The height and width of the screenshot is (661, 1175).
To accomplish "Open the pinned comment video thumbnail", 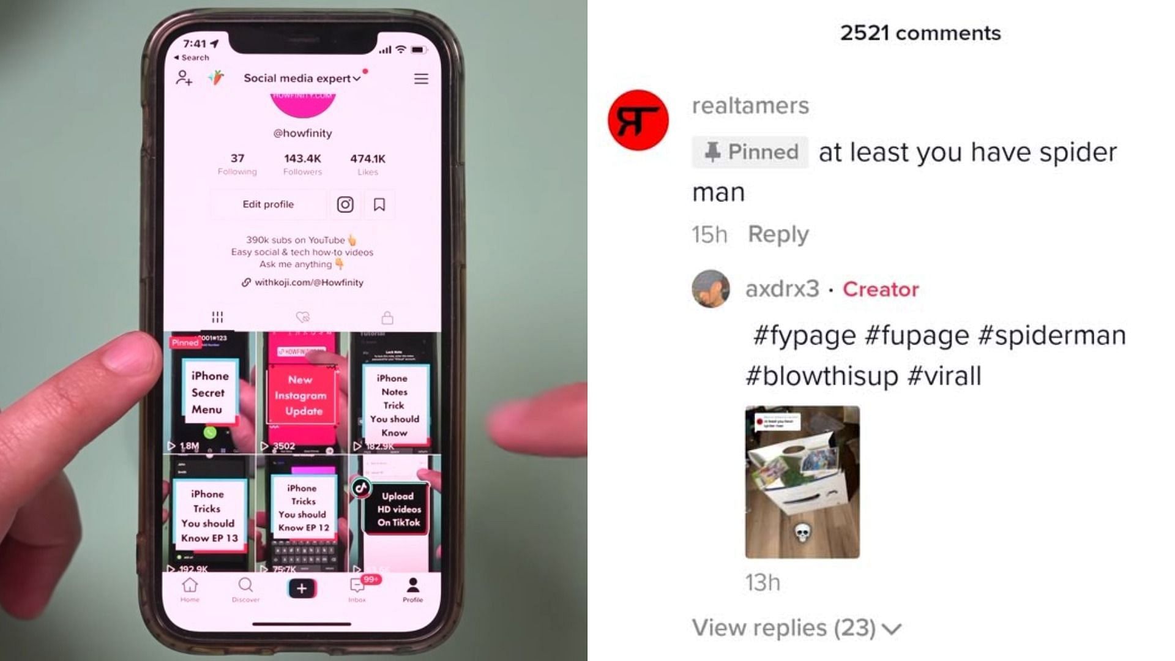I will point(801,482).
